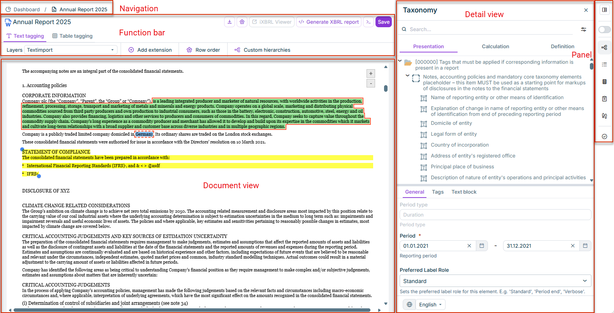
Task: Clear the 31.12.2021 end date
Action: (x=573, y=246)
